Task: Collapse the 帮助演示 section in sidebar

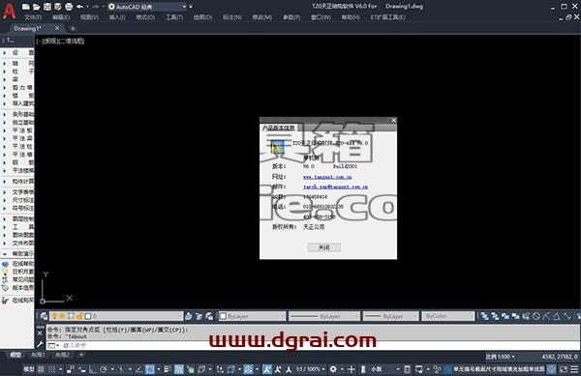Action: (18, 254)
